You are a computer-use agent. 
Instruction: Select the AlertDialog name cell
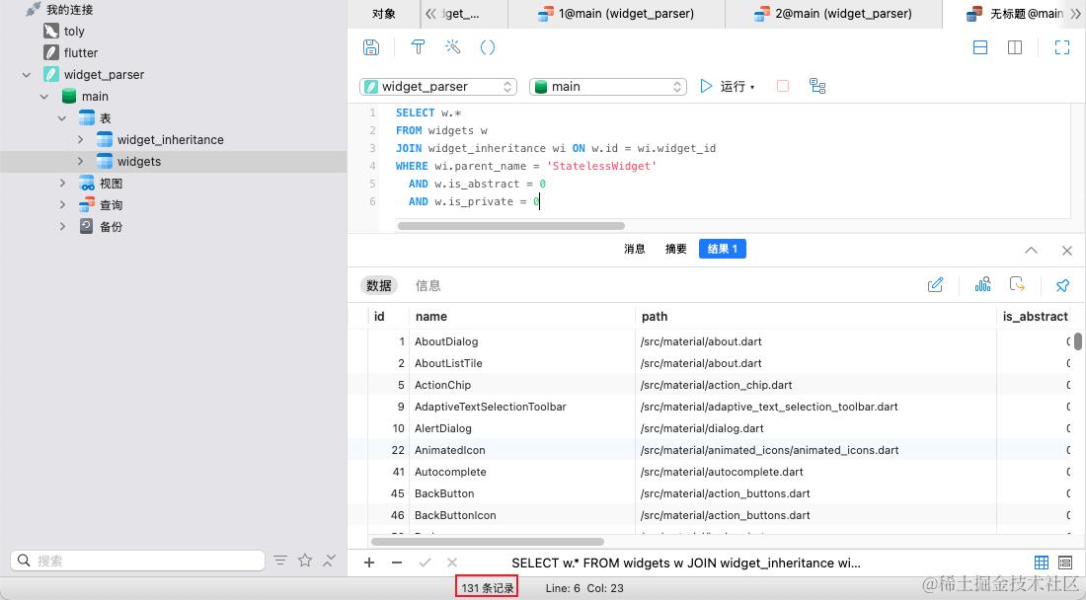click(x=522, y=428)
